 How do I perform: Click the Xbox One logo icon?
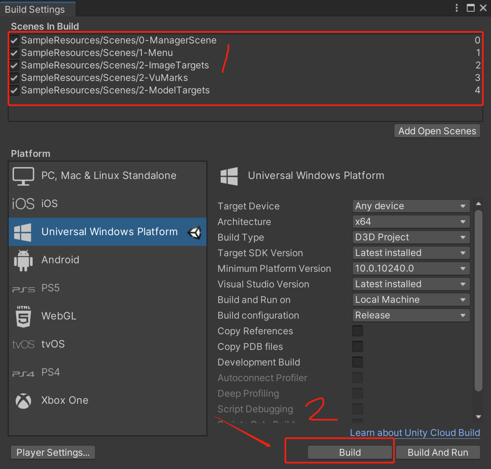(23, 401)
